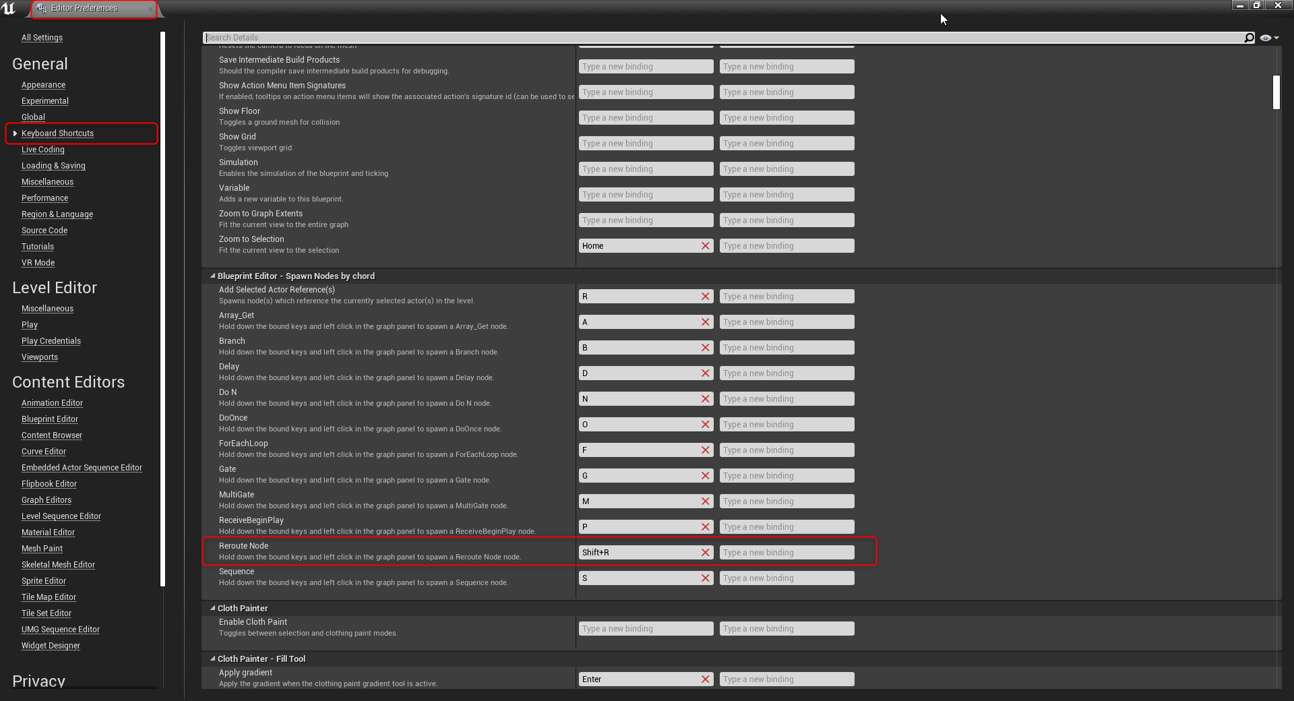Delete the Shift+R binding for Reroute Node

705,553
